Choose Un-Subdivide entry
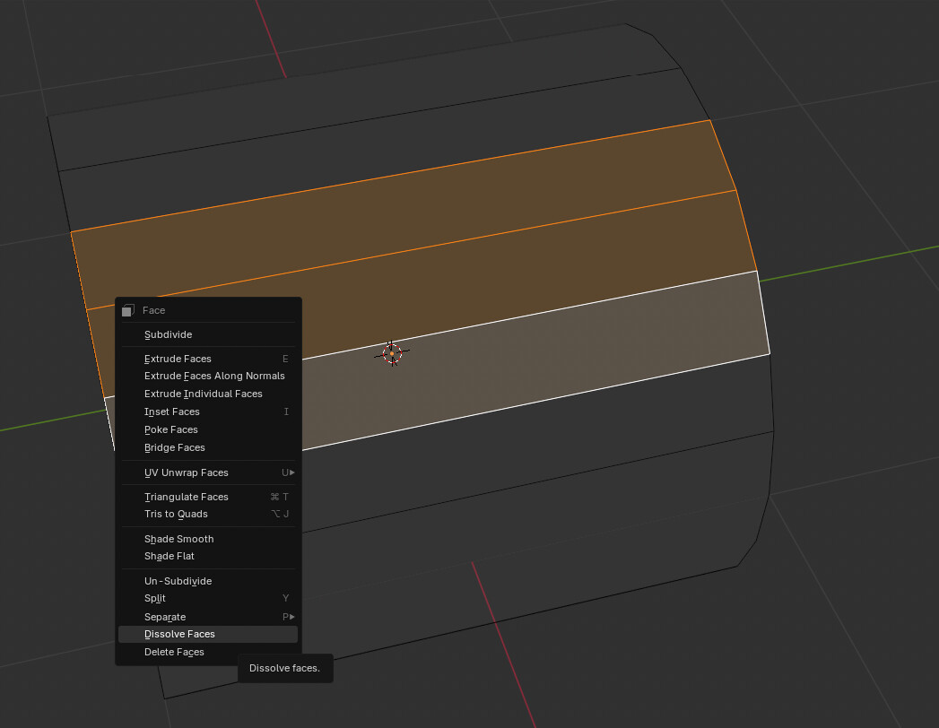The height and width of the screenshot is (728, 939). coord(208,581)
